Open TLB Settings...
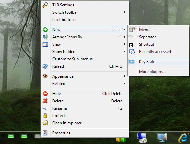The height and width of the screenshot is (144, 190). 85,5
